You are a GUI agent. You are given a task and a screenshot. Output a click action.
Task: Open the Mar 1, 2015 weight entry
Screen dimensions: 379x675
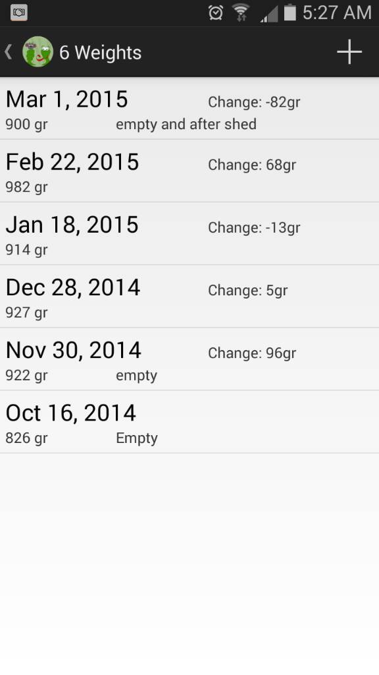pos(189,109)
